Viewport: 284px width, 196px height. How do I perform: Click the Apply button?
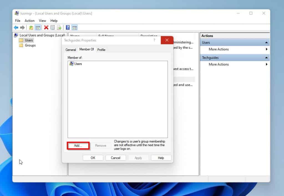(138, 158)
